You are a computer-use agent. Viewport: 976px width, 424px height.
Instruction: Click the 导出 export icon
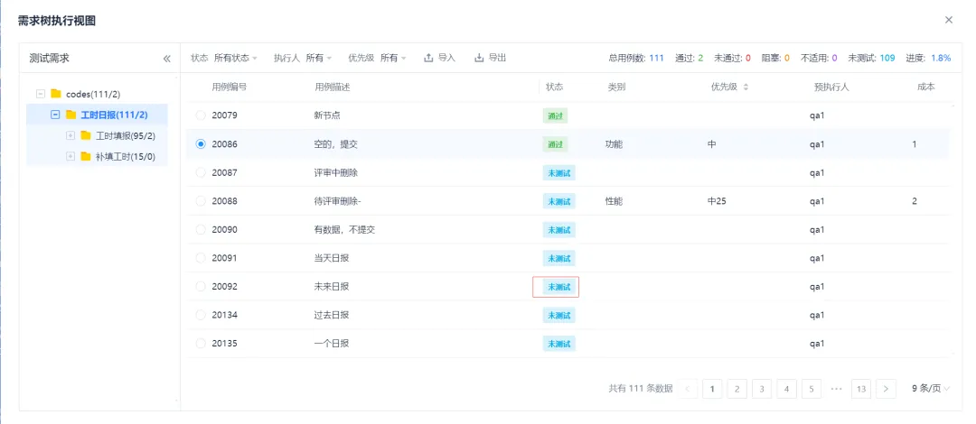[x=479, y=58]
